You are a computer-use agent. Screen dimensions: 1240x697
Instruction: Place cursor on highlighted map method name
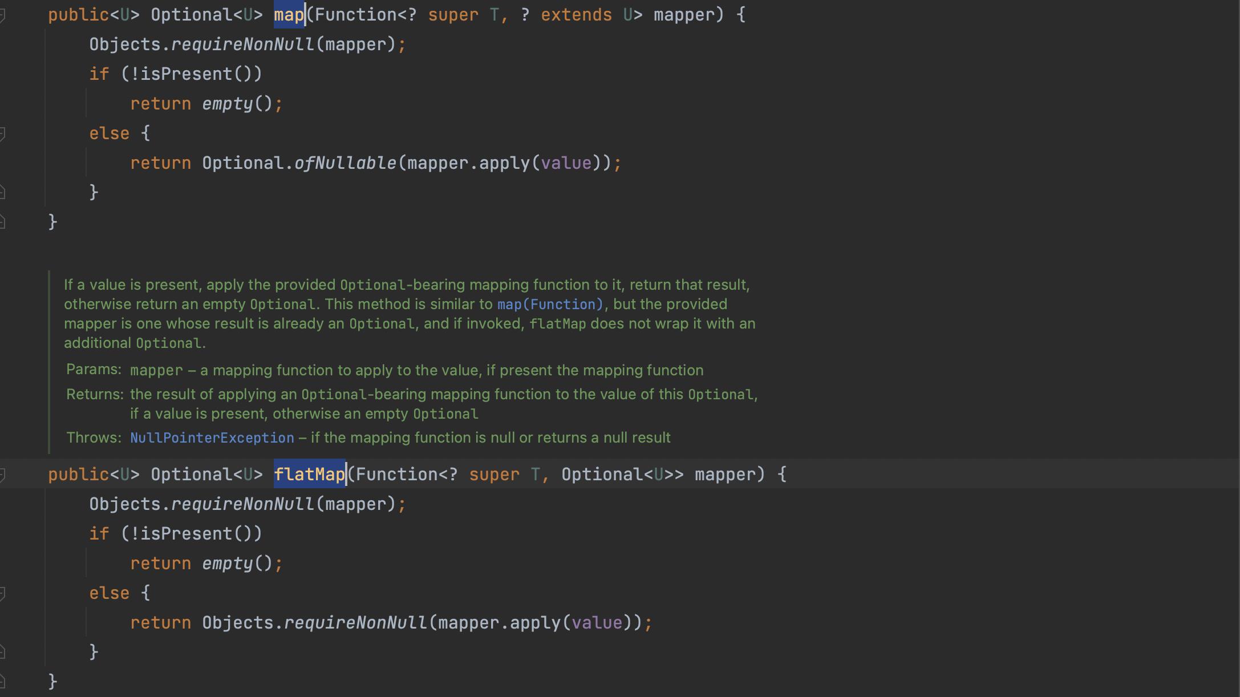point(289,15)
